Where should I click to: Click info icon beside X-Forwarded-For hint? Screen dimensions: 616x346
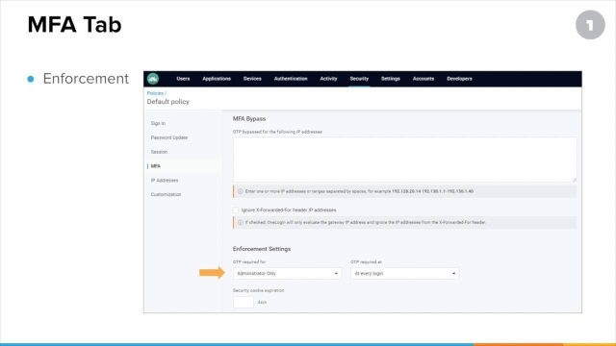[240, 222]
